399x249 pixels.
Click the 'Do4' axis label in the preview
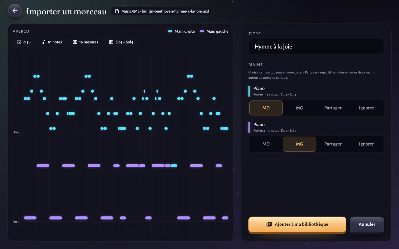(x=16, y=132)
